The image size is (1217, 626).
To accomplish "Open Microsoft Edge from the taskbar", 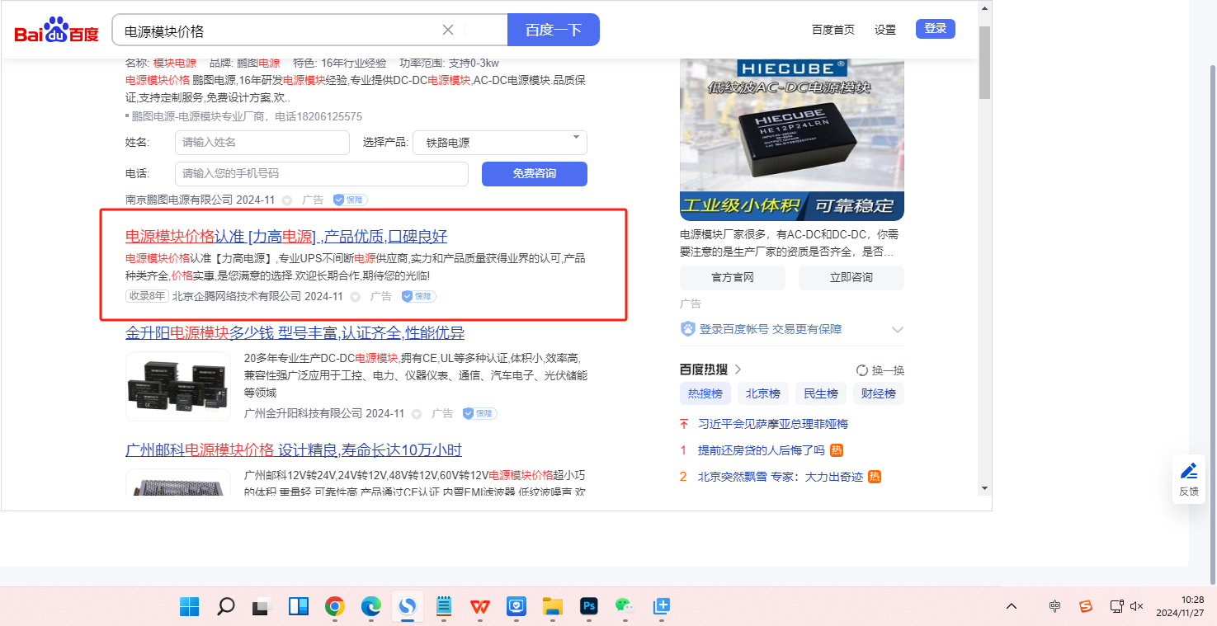I will [x=371, y=607].
